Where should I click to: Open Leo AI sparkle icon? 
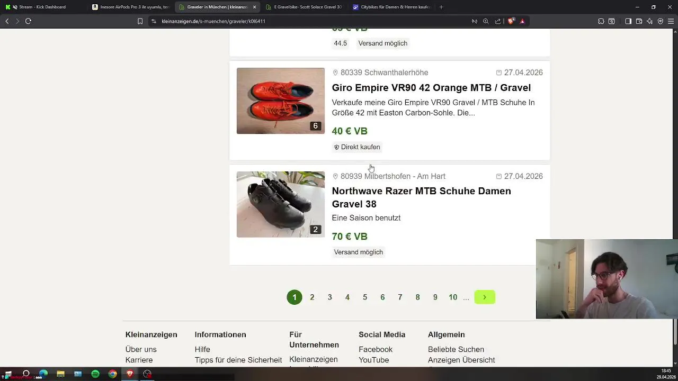tap(649, 21)
